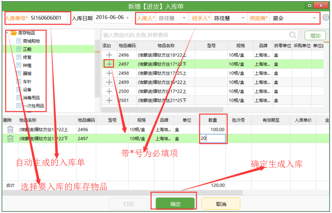Select the 正畸 category

(27, 49)
